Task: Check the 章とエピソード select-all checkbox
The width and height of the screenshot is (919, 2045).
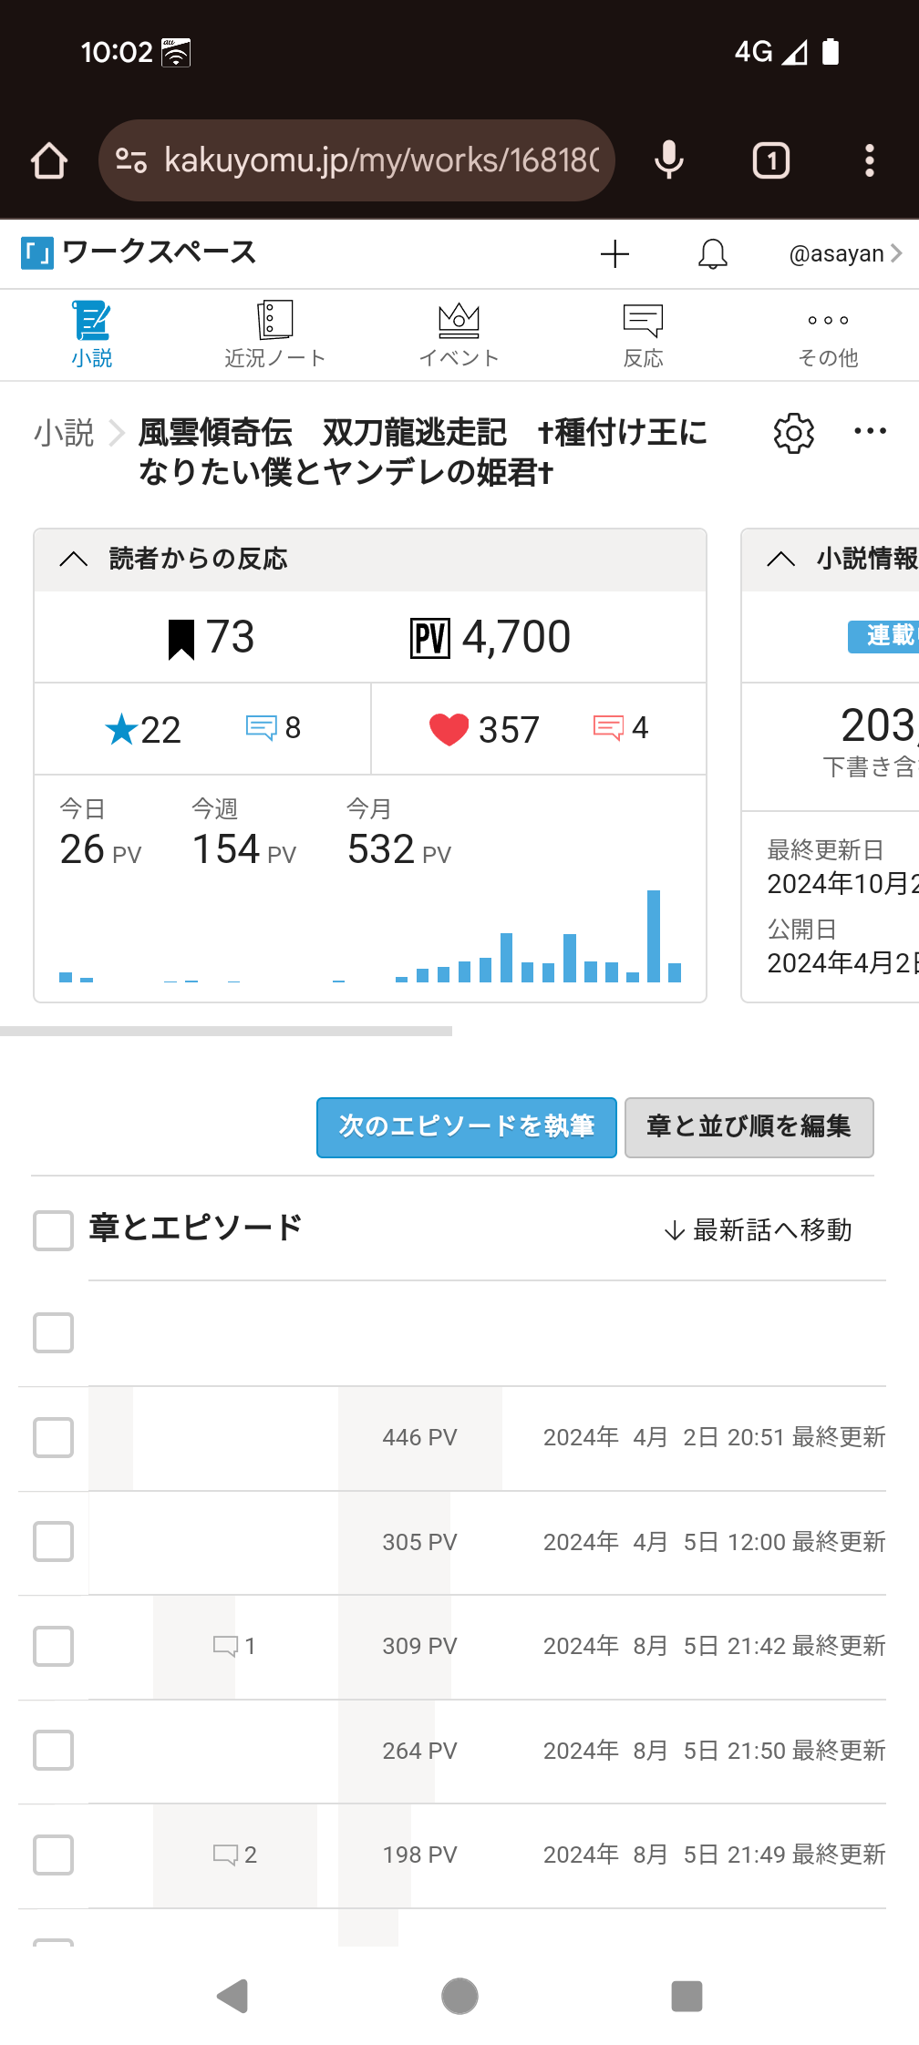Action: coord(54,1230)
